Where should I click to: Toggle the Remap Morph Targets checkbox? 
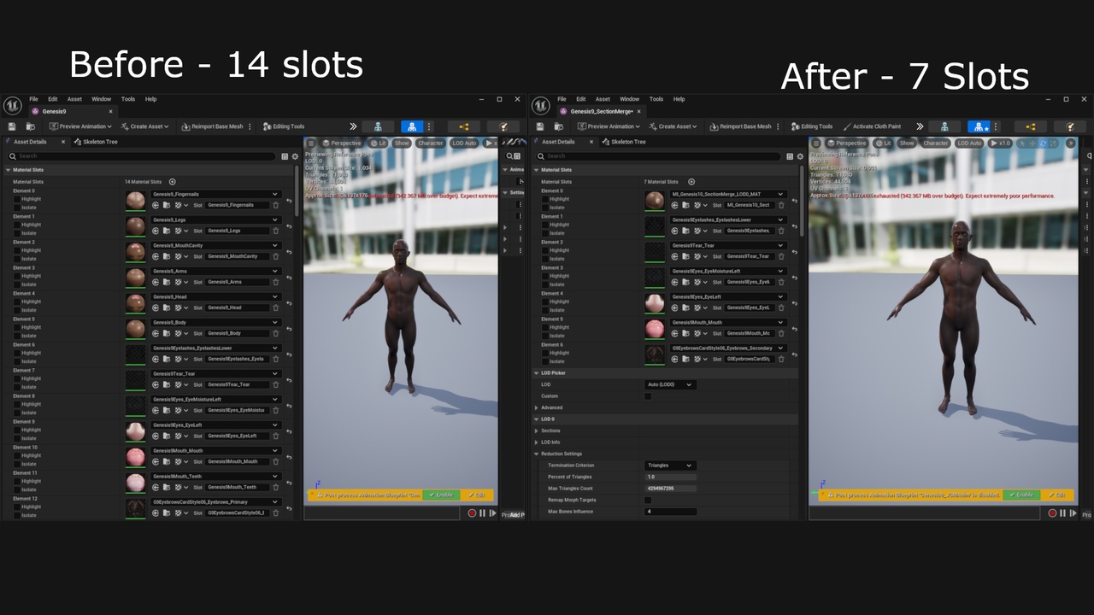[648, 500]
